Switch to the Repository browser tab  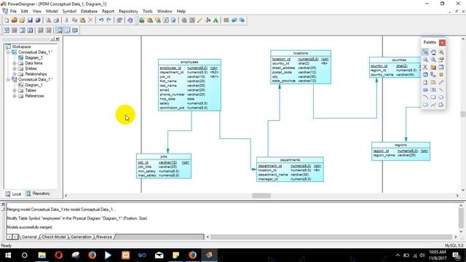[x=38, y=194]
